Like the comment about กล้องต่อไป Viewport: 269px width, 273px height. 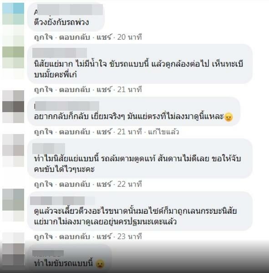(x=43, y=90)
